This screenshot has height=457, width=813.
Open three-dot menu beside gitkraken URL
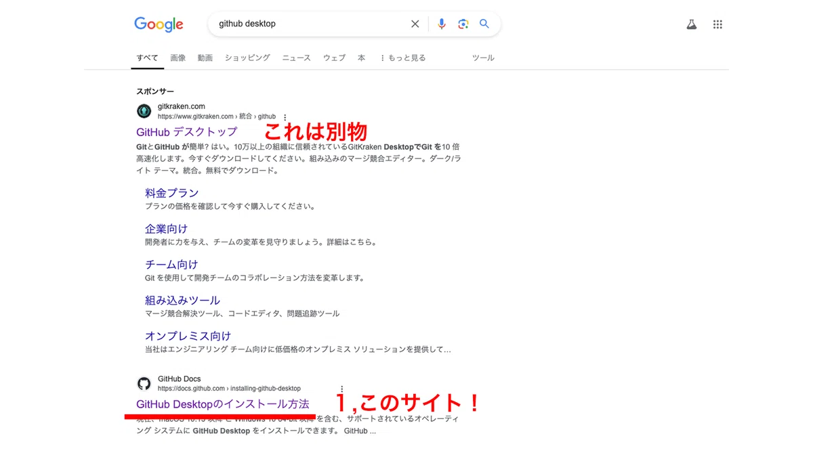click(285, 117)
